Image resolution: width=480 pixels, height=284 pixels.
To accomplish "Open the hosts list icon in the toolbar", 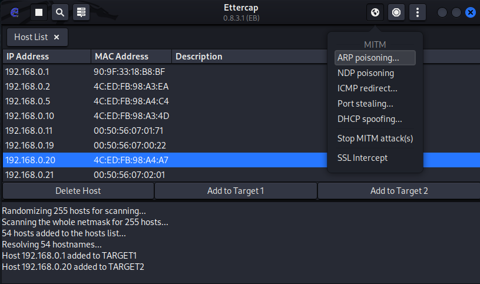I will pyautogui.click(x=81, y=12).
